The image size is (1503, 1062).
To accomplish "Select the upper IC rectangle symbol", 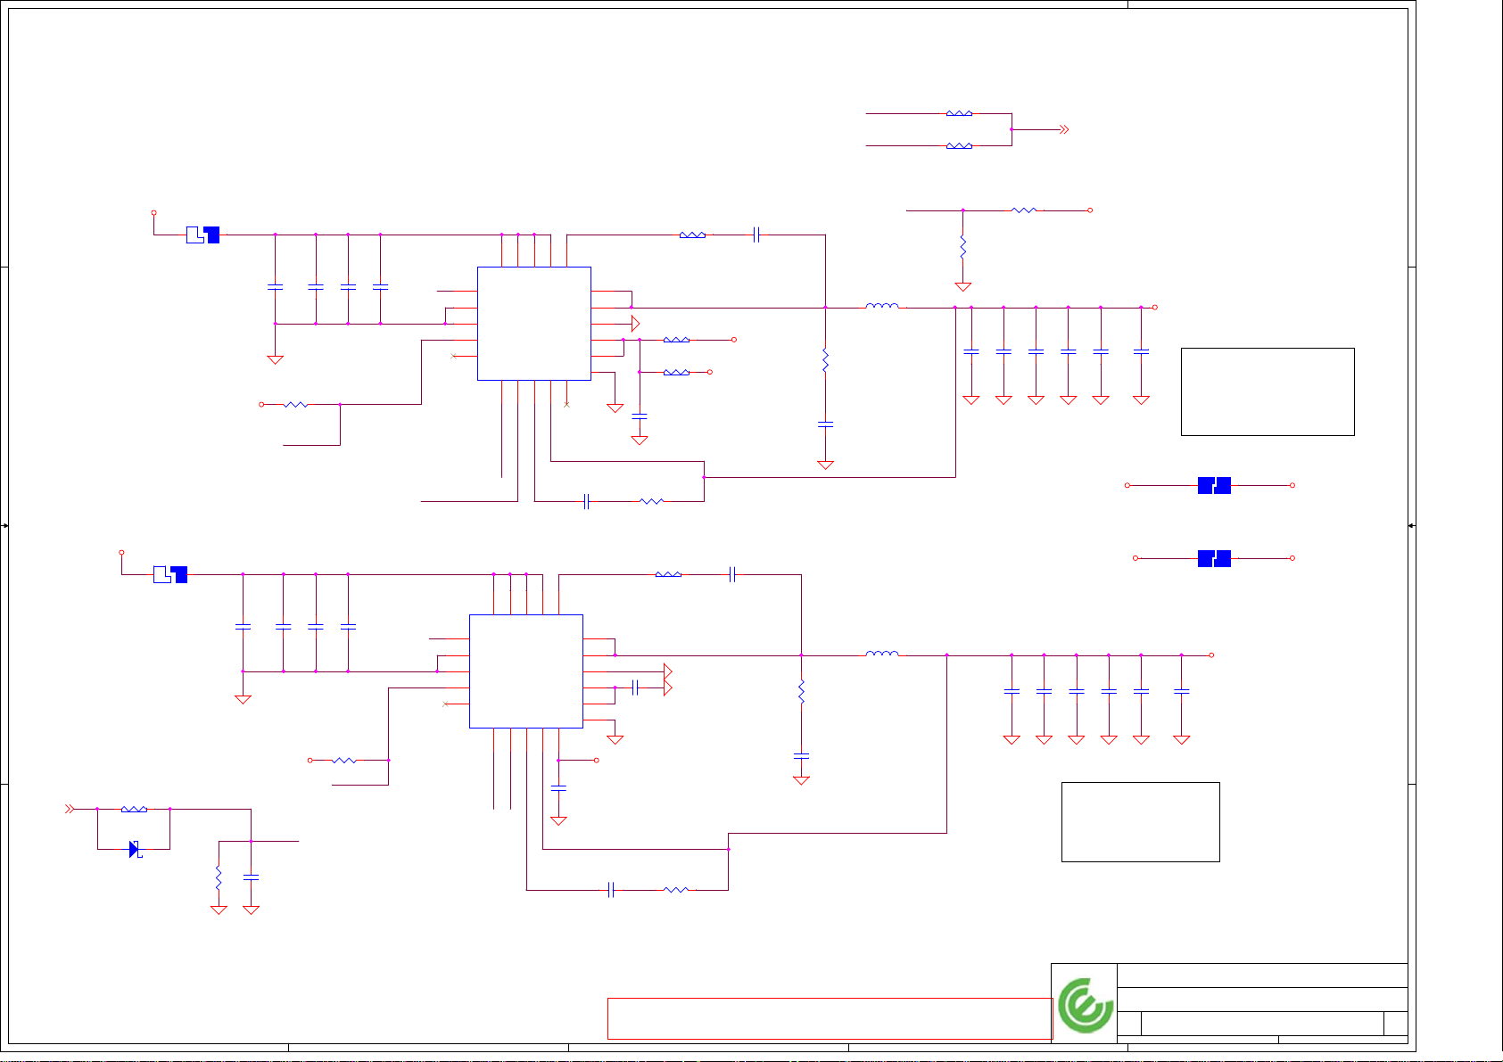I will click(x=533, y=324).
